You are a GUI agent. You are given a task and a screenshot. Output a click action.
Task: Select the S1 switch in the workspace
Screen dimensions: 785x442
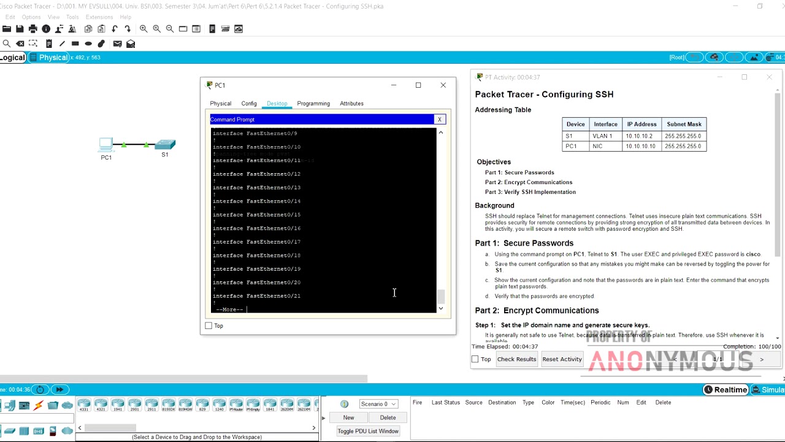[165, 144]
